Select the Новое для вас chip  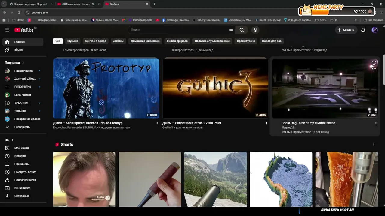pyautogui.click(x=272, y=41)
